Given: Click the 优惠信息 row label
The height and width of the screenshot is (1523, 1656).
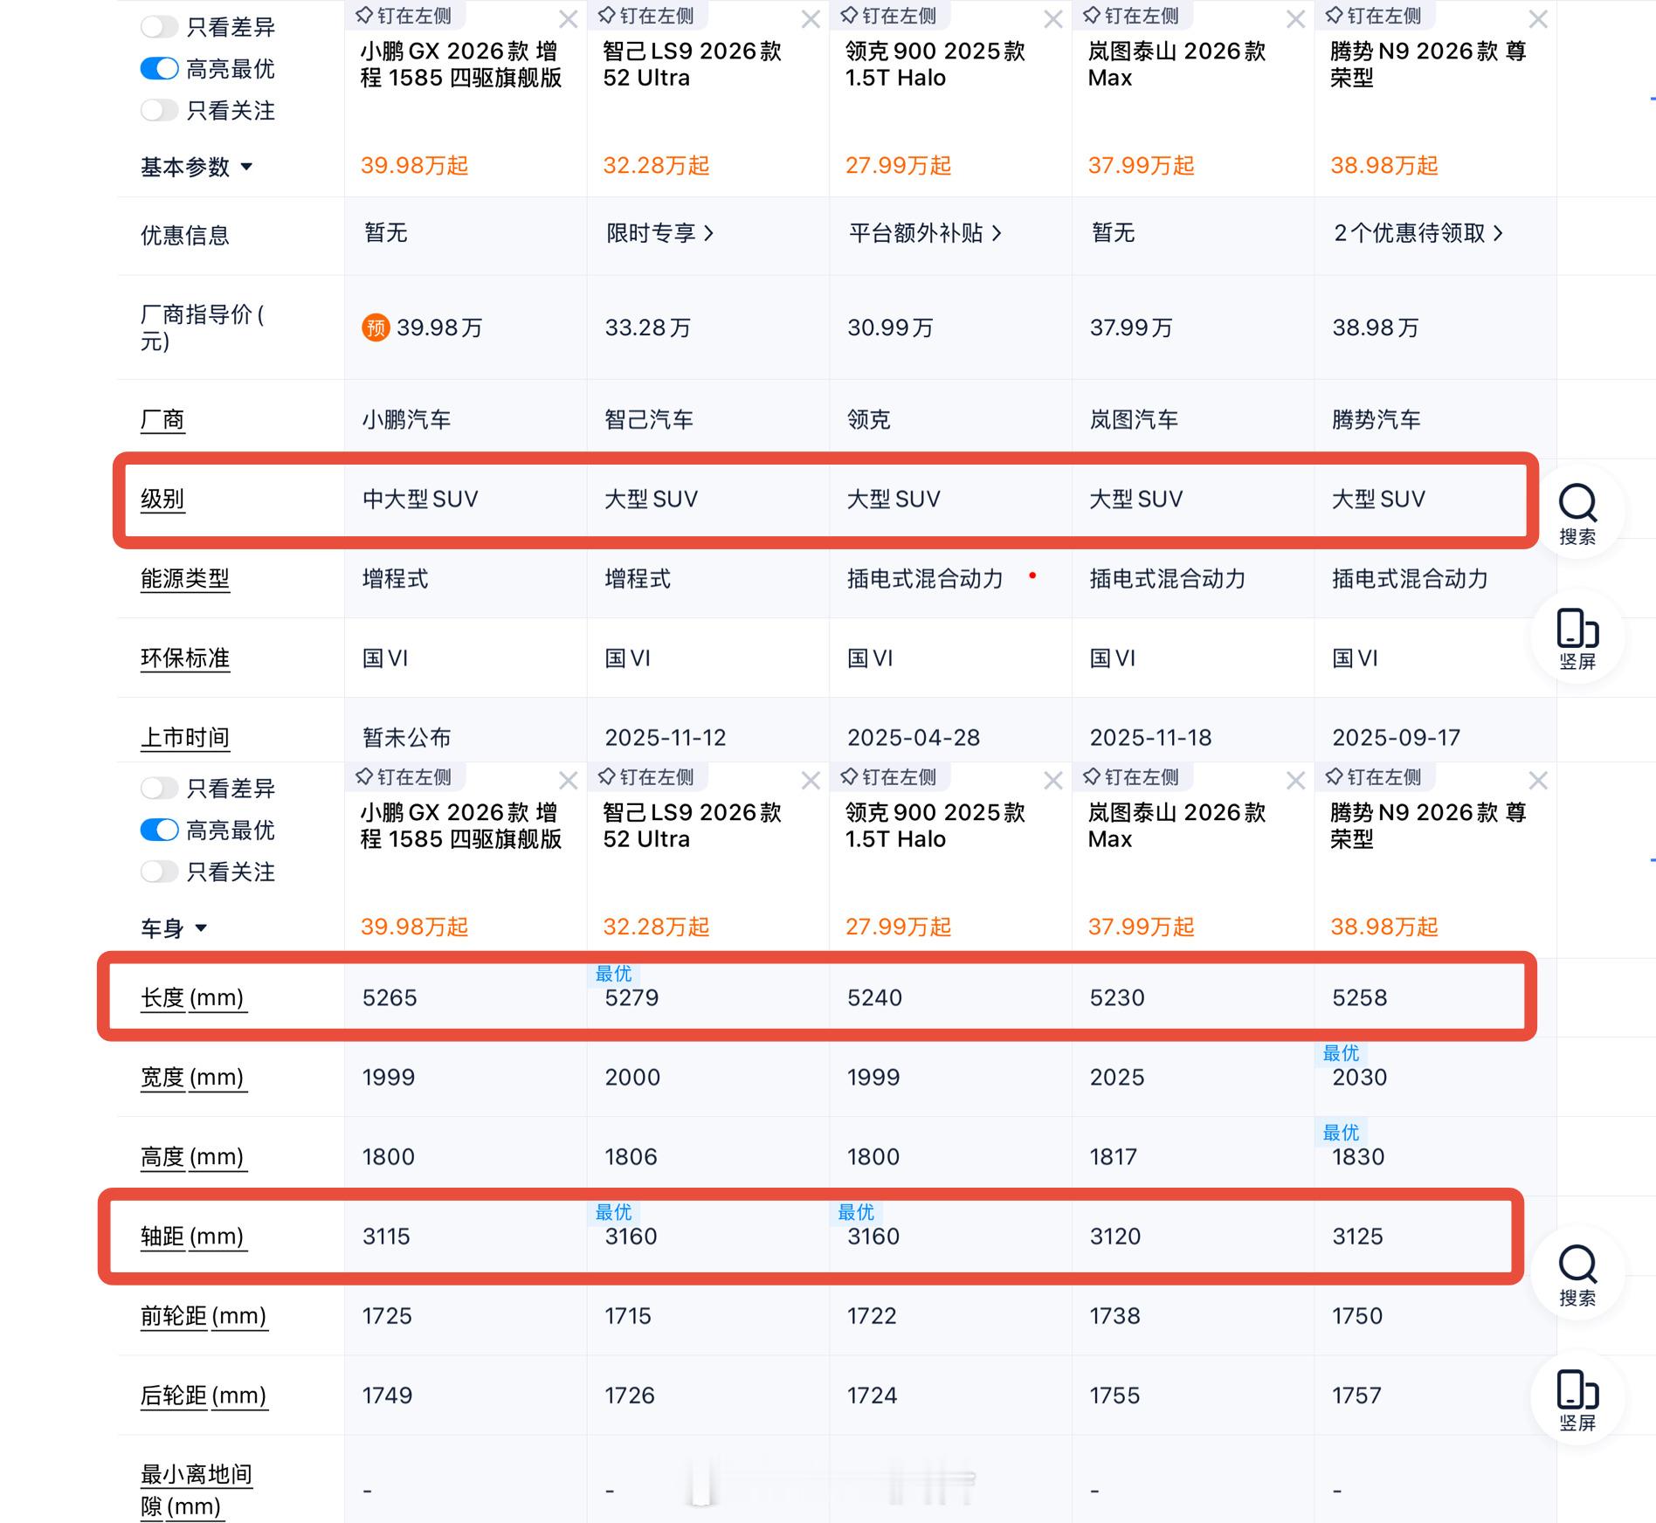Looking at the screenshot, I should coord(185,235).
